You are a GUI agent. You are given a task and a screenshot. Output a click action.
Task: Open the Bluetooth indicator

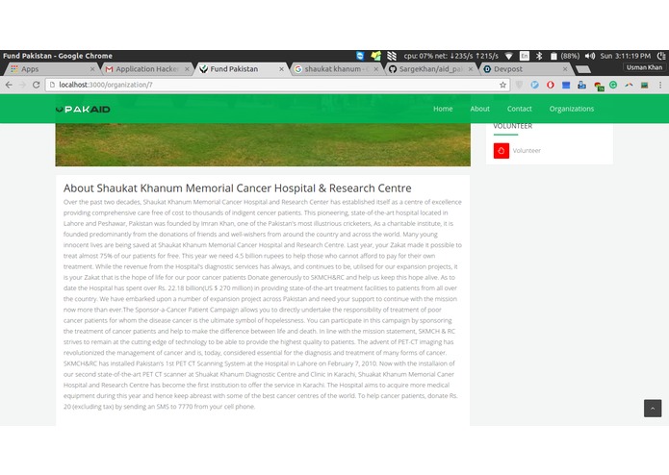pyautogui.click(x=539, y=56)
